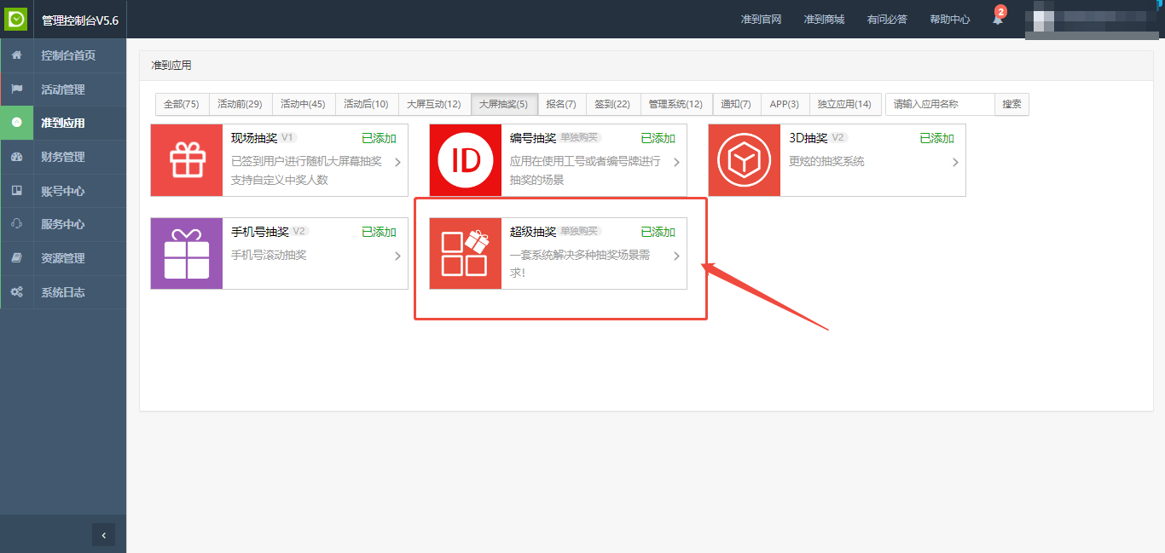Switch to the 大屏互动(12) tab
Viewport: 1165px width, 553px height.
(433, 104)
